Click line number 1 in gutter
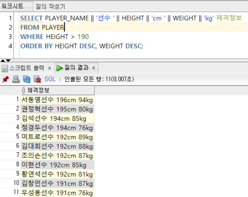The width and height of the screenshot is (248, 197). [10, 18]
